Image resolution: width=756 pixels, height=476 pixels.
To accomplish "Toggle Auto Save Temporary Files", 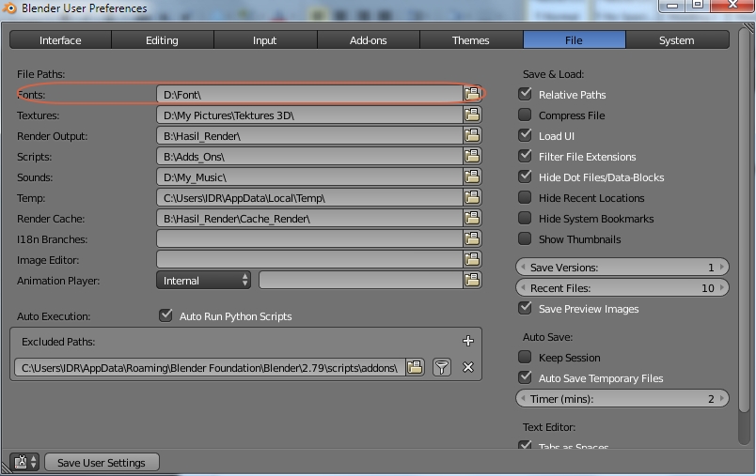I will click(x=525, y=377).
